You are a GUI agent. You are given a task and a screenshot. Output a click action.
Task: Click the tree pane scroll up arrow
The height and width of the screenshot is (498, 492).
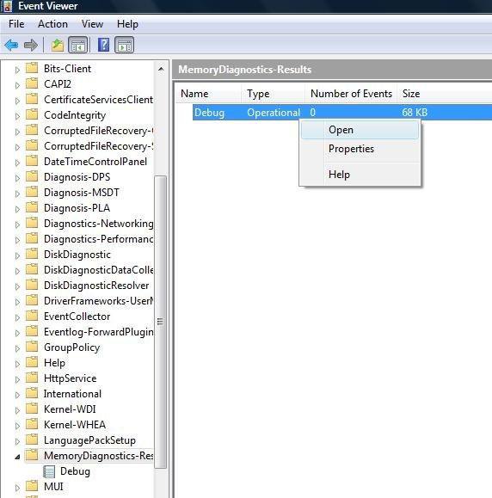(x=161, y=69)
